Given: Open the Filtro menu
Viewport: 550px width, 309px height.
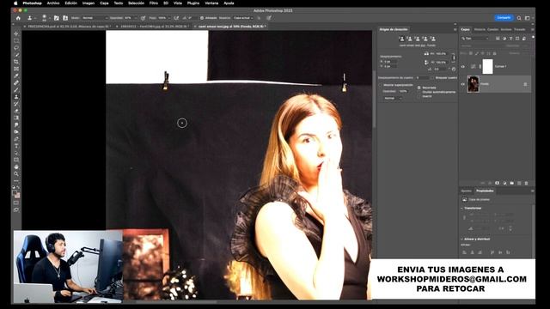Looking at the screenshot, I should pyautogui.click(x=154, y=3).
